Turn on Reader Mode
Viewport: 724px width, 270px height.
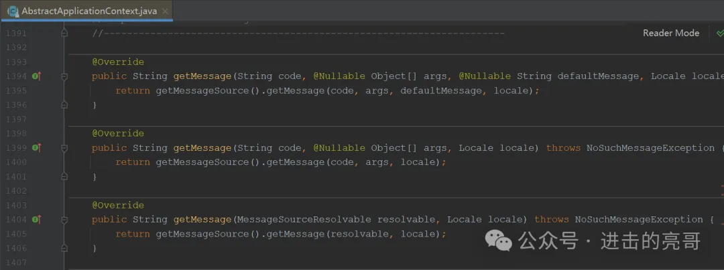coord(671,33)
